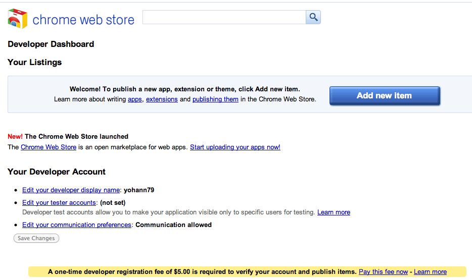
Task: Click the Your Listings heading
Action: point(35,62)
